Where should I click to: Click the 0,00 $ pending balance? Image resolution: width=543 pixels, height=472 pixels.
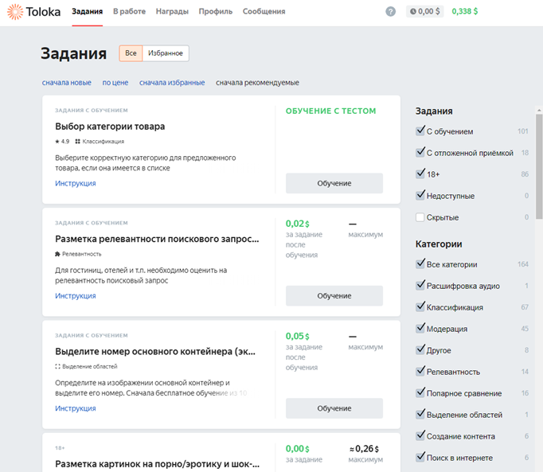click(425, 11)
